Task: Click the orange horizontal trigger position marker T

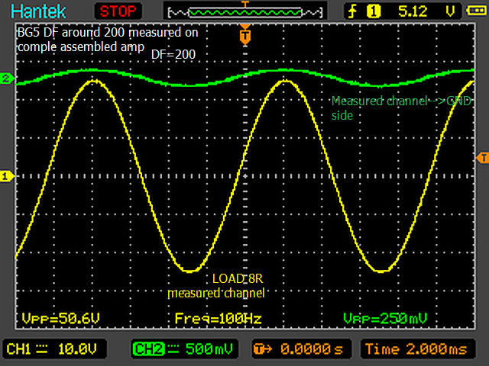Action: click(245, 36)
